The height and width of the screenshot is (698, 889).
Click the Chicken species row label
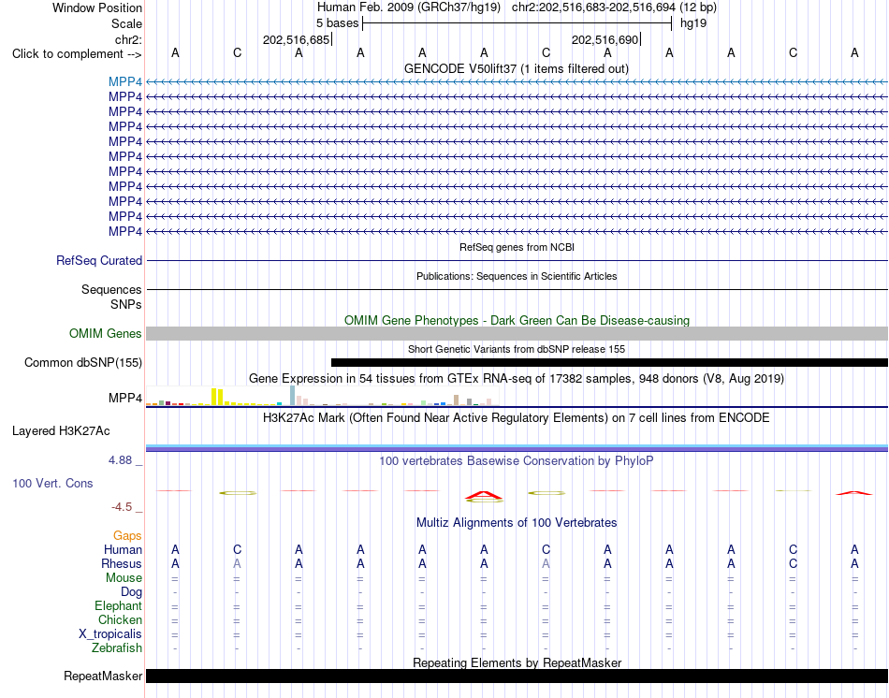[x=120, y=619]
